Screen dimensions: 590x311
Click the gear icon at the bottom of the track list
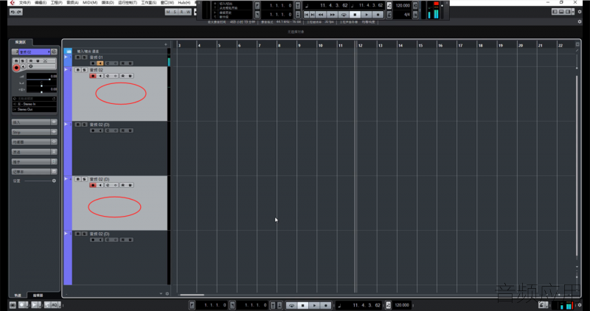click(x=167, y=294)
